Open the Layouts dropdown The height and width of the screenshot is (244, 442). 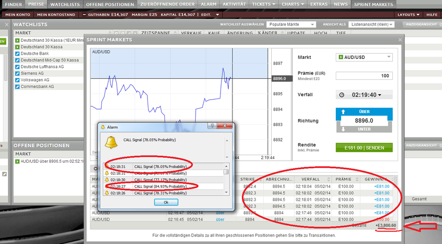tap(408, 15)
